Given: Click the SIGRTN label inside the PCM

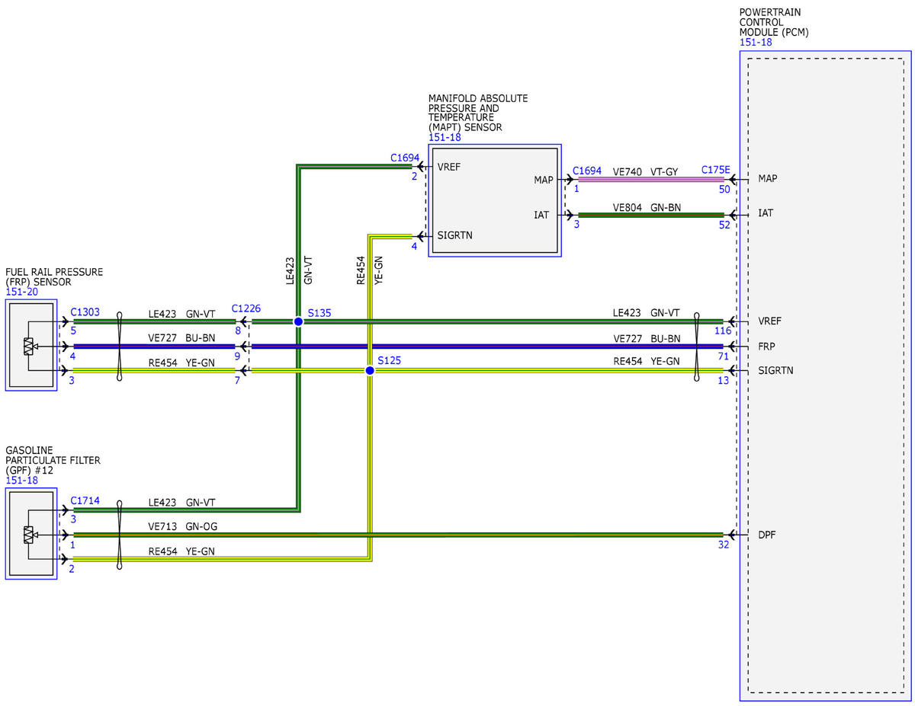Looking at the screenshot, I should click(x=776, y=370).
